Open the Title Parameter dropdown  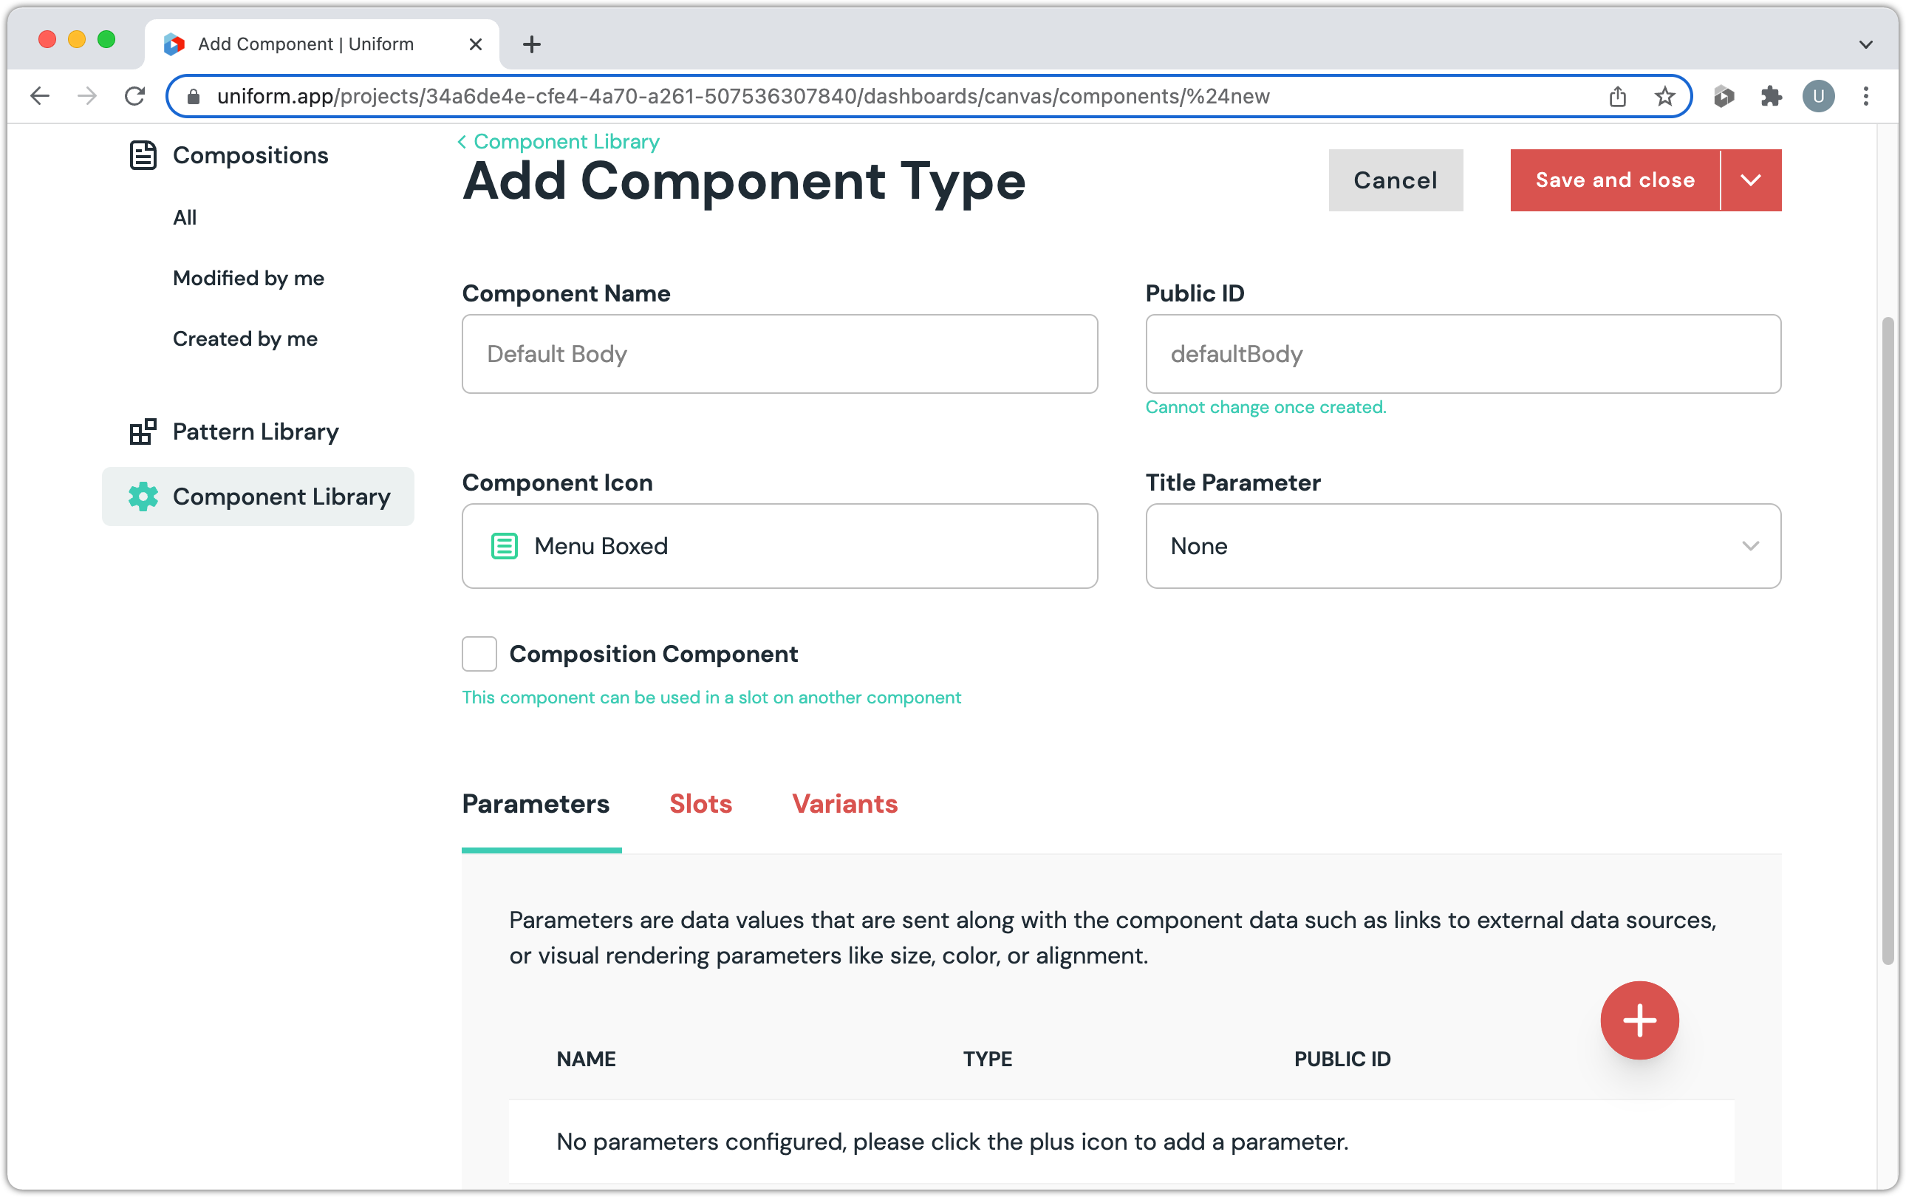pos(1463,546)
